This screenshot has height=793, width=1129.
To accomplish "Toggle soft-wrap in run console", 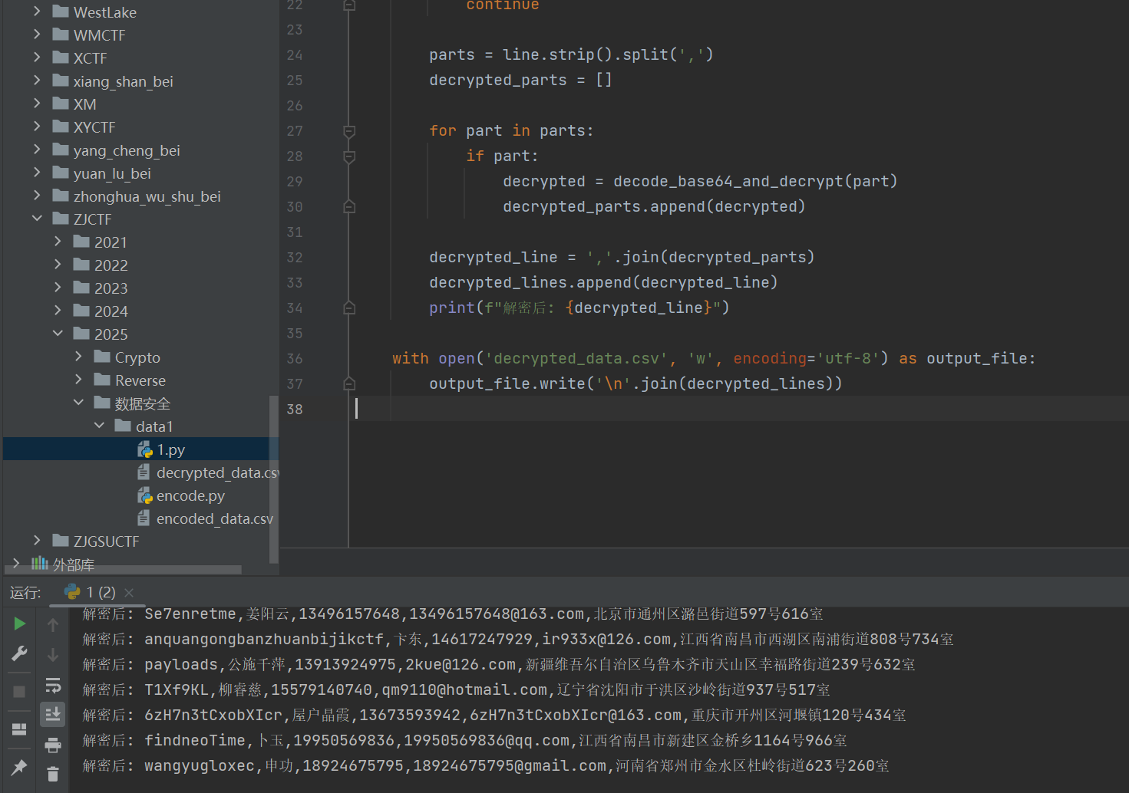I will (x=53, y=685).
